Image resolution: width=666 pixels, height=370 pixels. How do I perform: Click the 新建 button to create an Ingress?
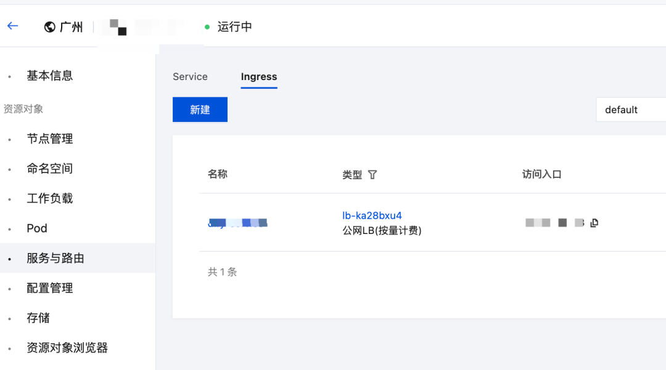[x=200, y=109]
